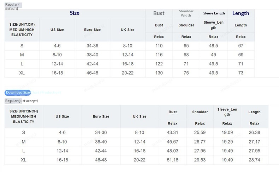Select the Regular (just accept) tab label
This screenshot has height=172, width=279.
coord(21,101)
